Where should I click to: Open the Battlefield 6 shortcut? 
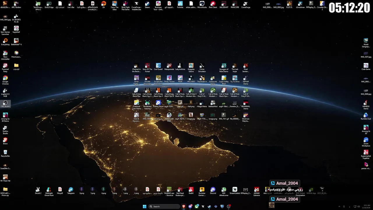coord(16,42)
